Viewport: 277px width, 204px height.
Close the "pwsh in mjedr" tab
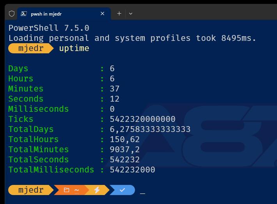click(103, 14)
